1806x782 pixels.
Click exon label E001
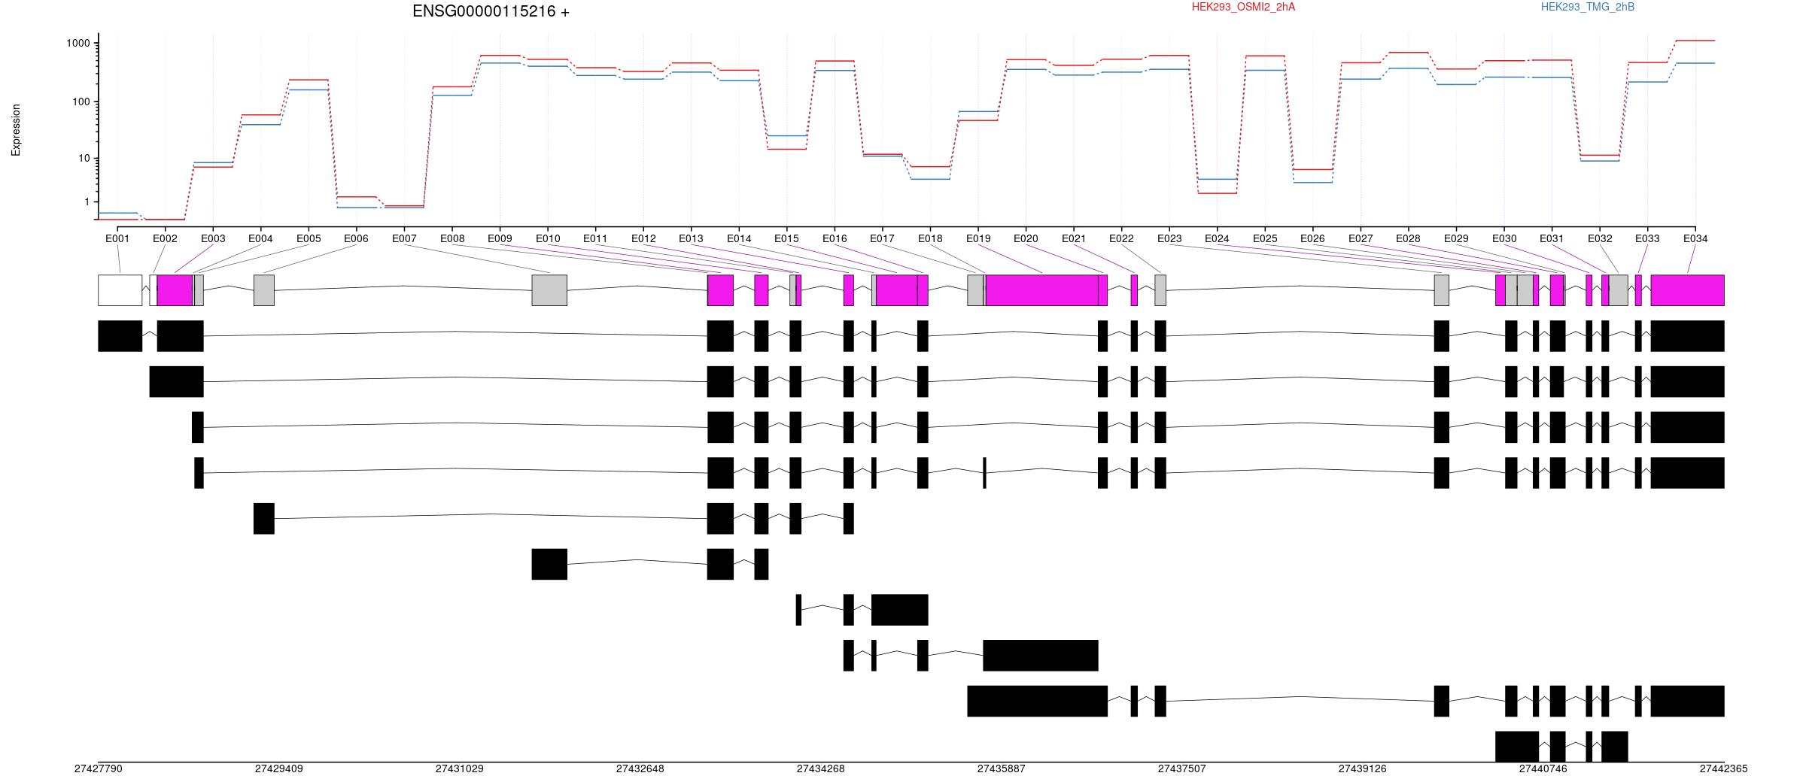point(117,238)
